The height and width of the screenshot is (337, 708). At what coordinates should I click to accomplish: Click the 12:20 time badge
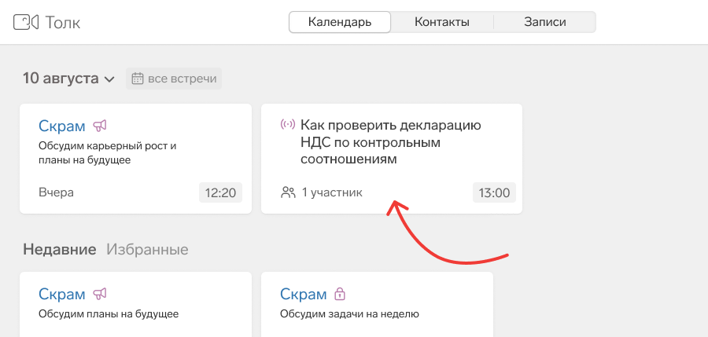point(220,193)
